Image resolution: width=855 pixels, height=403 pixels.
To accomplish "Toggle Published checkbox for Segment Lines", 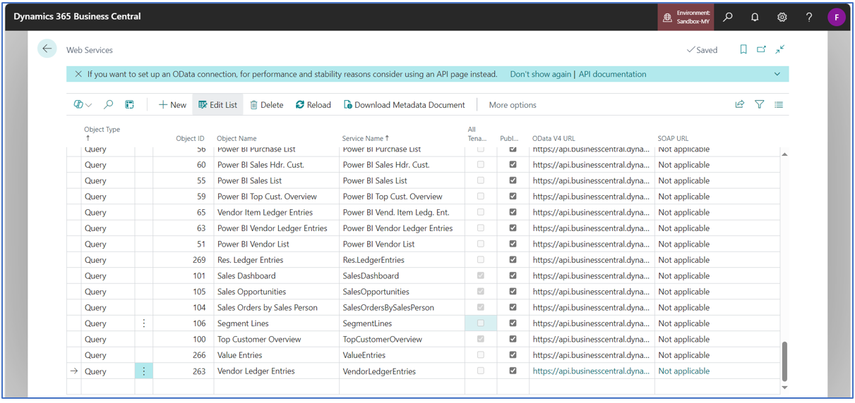I will click(x=513, y=323).
